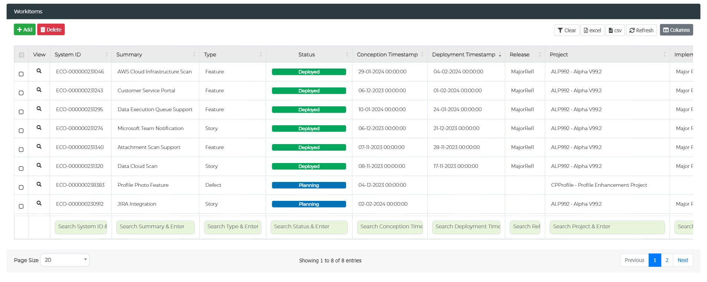
Task: Check the Data Cloud Scan row checkbox
Action: coord(21,169)
